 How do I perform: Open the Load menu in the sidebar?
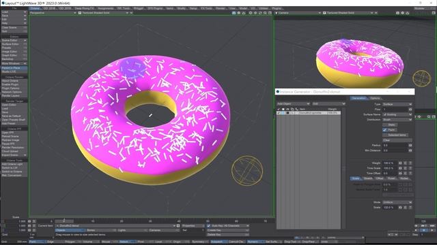click(14, 12)
